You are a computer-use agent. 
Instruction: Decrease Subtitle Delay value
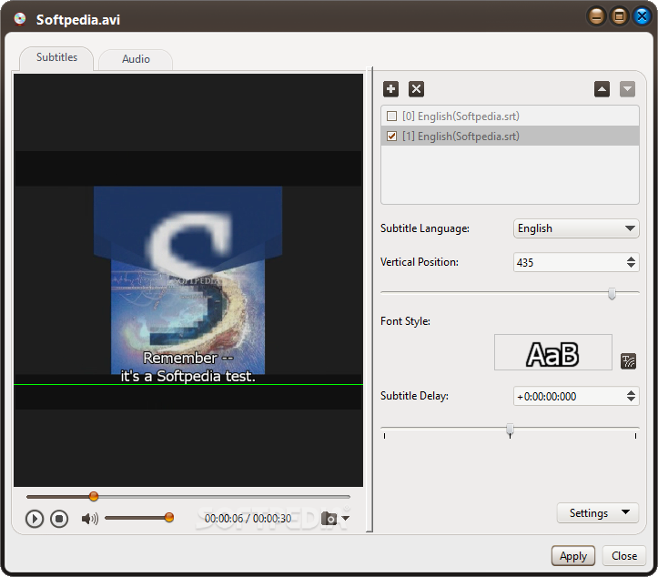tap(631, 399)
